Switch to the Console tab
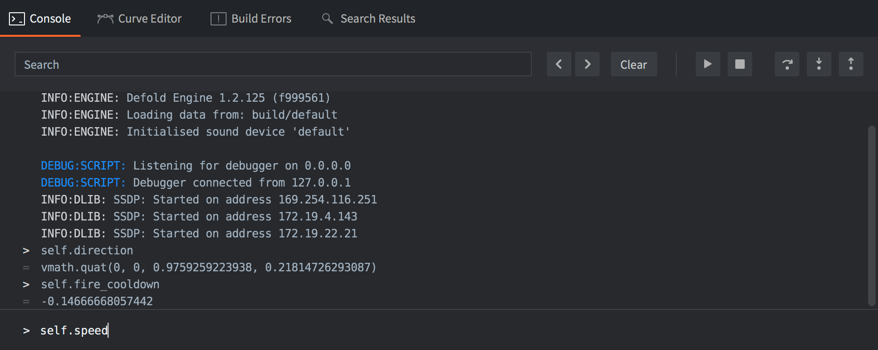This screenshot has width=878, height=350. click(x=41, y=19)
